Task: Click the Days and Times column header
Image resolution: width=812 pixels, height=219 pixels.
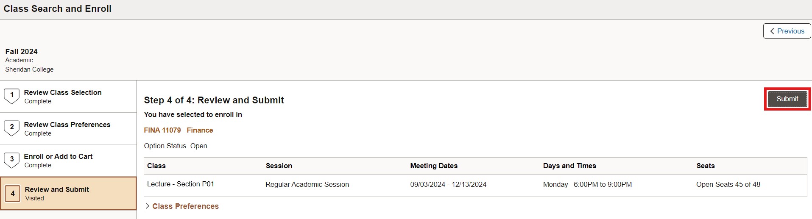Action: click(569, 166)
